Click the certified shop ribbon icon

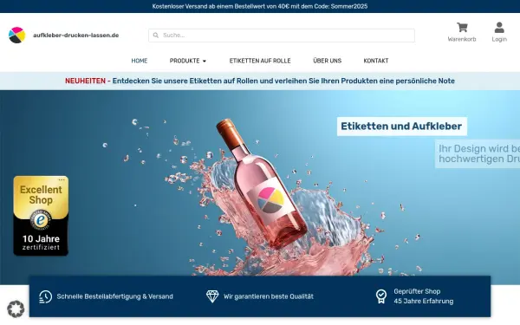coord(381,296)
